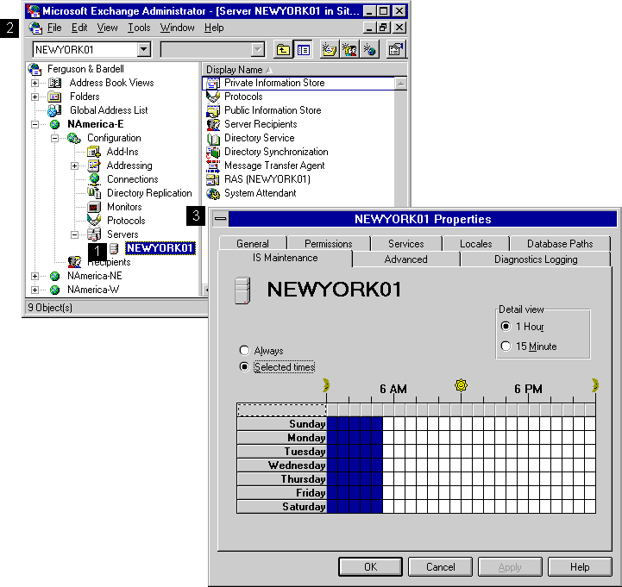Viewport: 622px width, 587px height.
Task: Switch to the Database Paths tab
Action: (560, 243)
